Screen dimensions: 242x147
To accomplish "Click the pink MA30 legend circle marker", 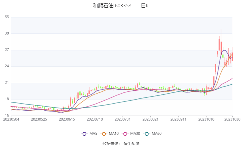I will tap(125, 134).
